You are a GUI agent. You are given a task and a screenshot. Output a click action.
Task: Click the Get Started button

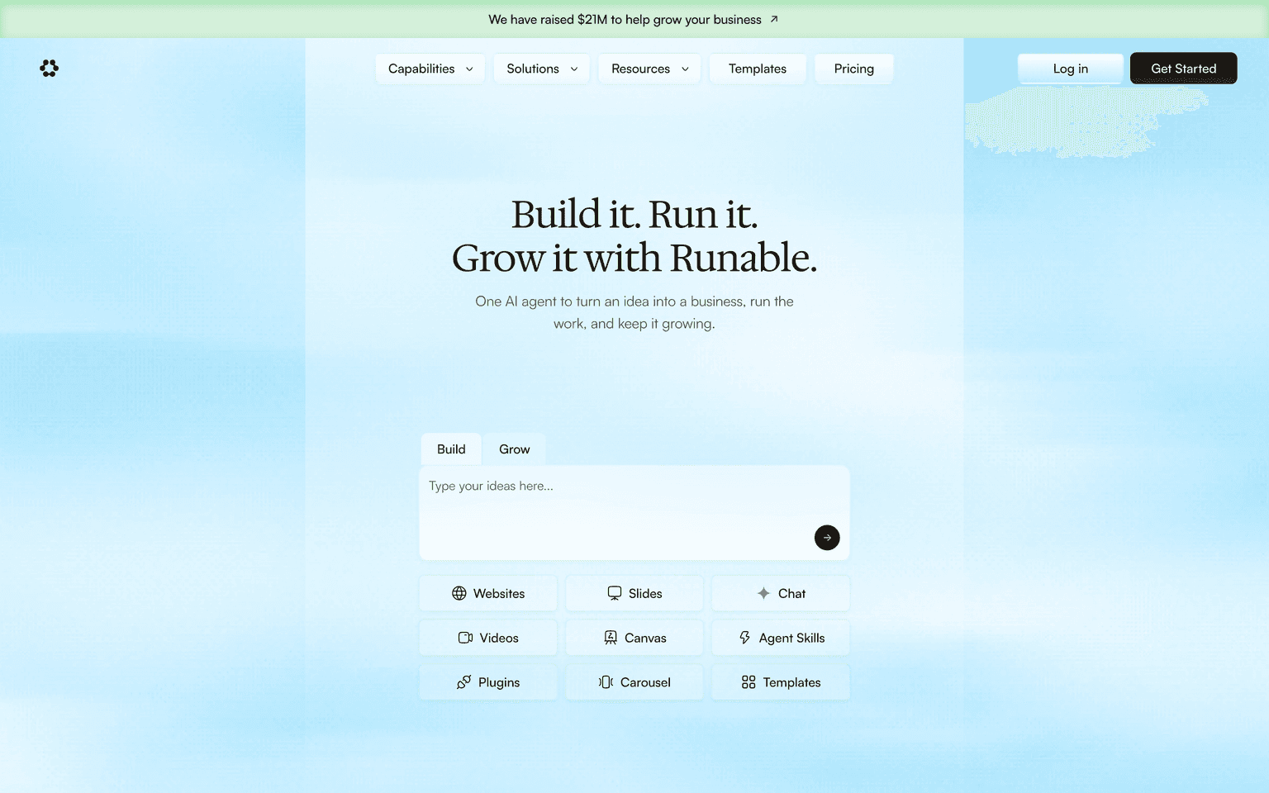(1184, 69)
